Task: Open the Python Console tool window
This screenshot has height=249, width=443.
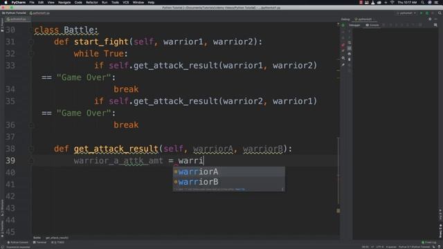Action: point(17,242)
